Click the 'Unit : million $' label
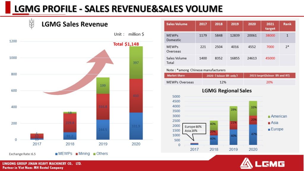The height and width of the screenshot is (171, 304). [x=129, y=34]
